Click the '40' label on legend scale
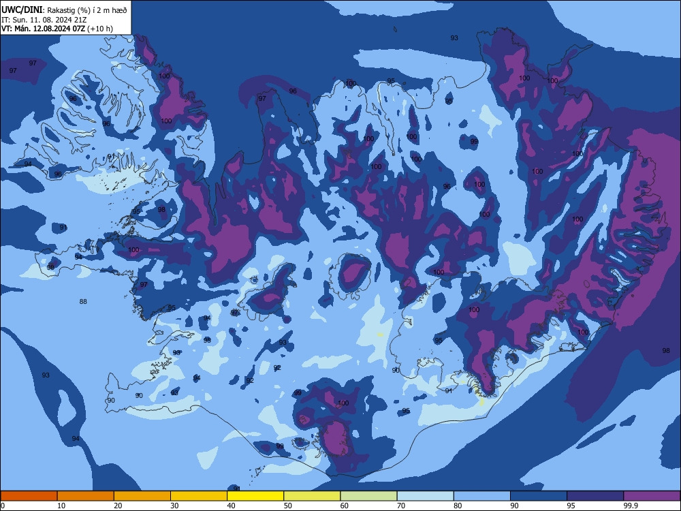The image size is (681, 511). point(231,506)
